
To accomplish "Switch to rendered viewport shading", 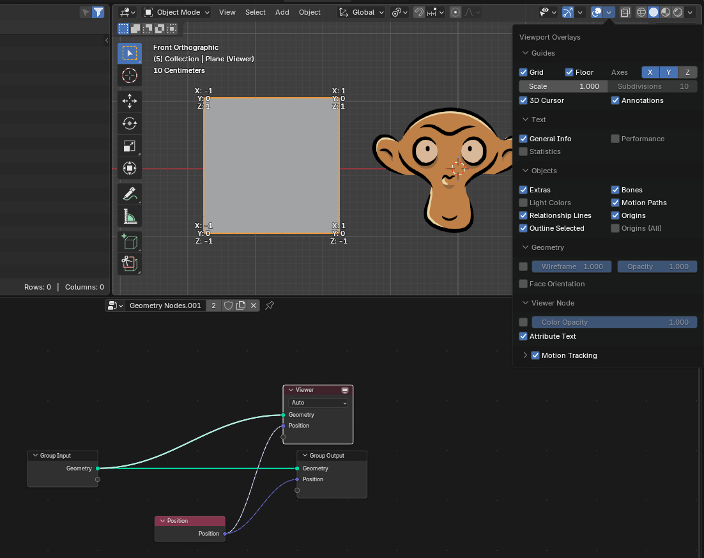I will point(678,12).
